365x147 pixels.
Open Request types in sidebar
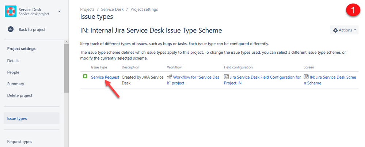click(x=20, y=142)
